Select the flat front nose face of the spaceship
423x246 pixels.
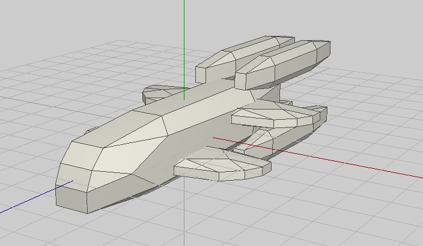[72, 199]
